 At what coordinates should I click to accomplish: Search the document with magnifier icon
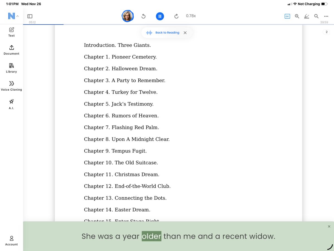tap(316, 16)
